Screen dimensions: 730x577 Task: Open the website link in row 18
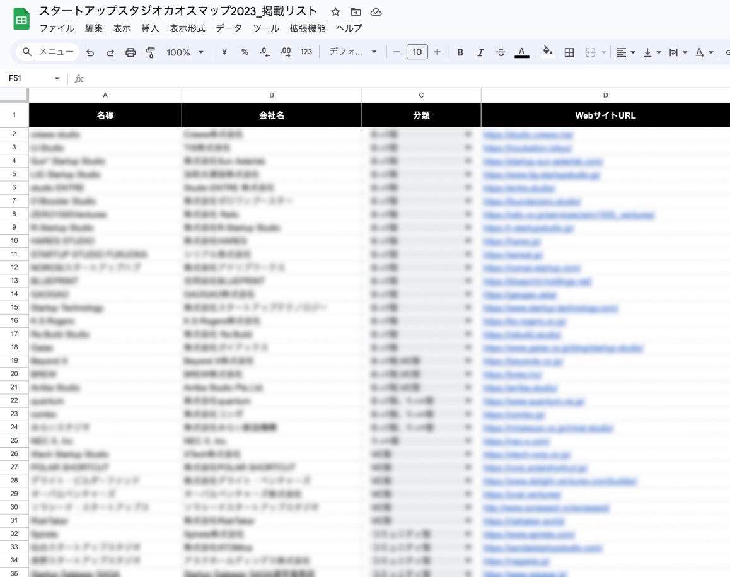[563, 348]
